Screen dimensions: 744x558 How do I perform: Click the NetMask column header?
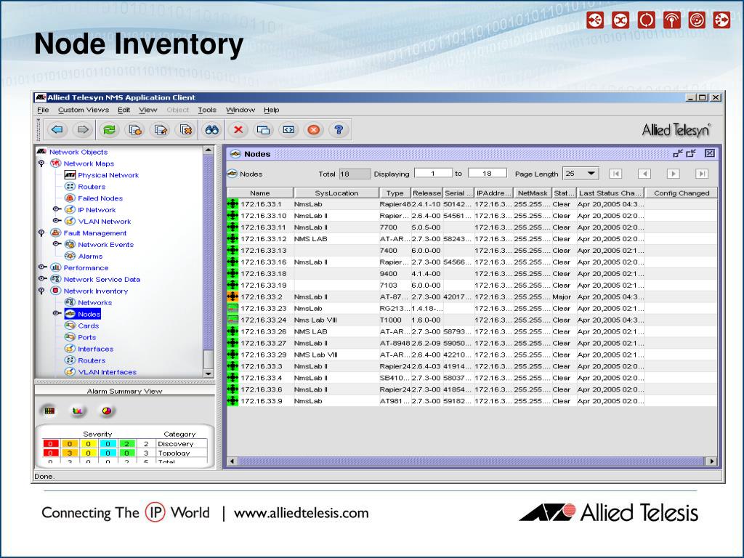click(533, 193)
